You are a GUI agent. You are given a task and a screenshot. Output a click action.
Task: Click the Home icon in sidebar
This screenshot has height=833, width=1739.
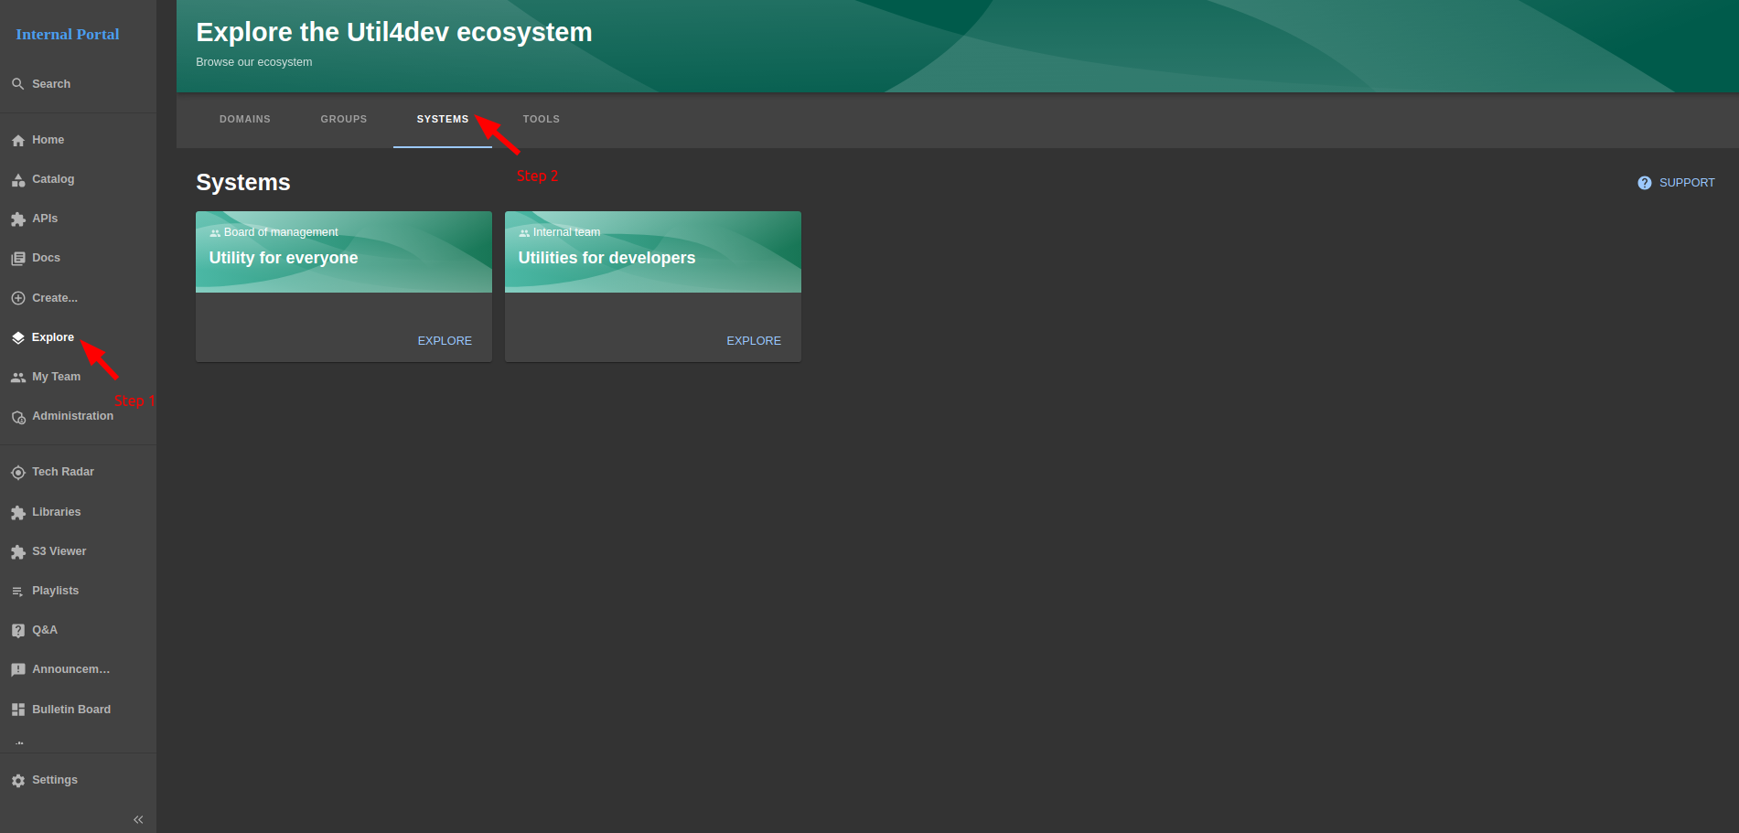18,141
